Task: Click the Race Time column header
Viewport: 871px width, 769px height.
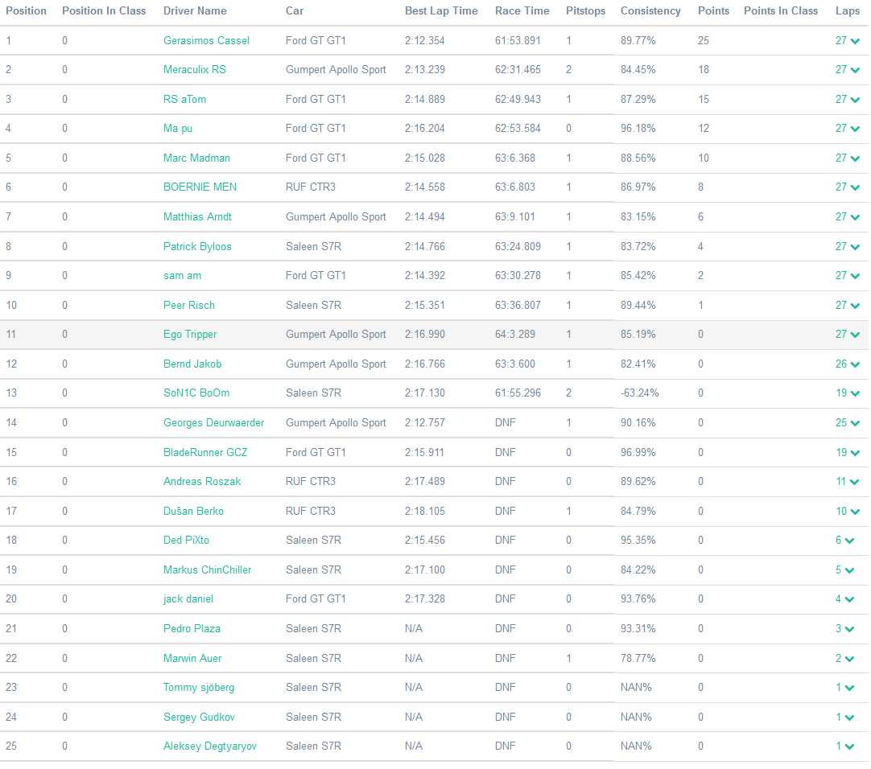Action: pos(522,11)
